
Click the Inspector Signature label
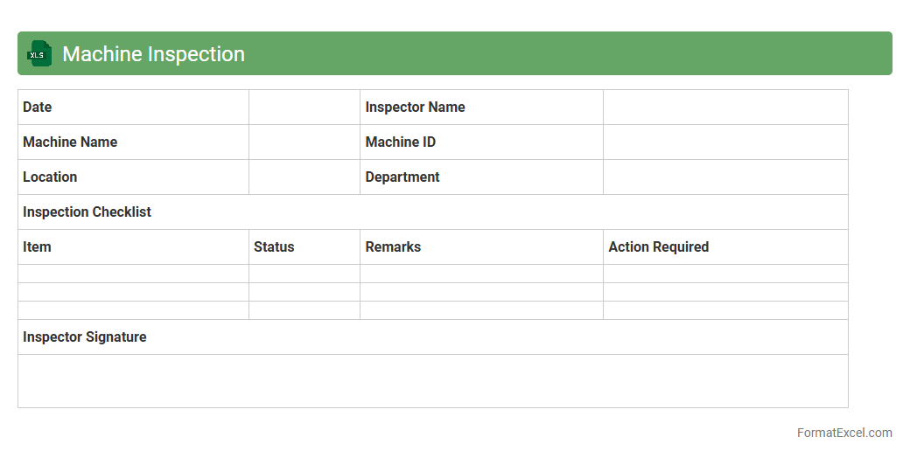point(85,337)
